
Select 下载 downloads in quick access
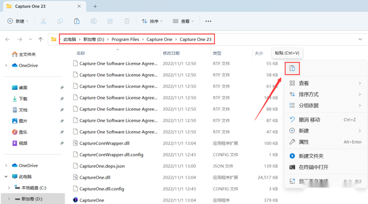pyautogui.click(x=20, y=99)
